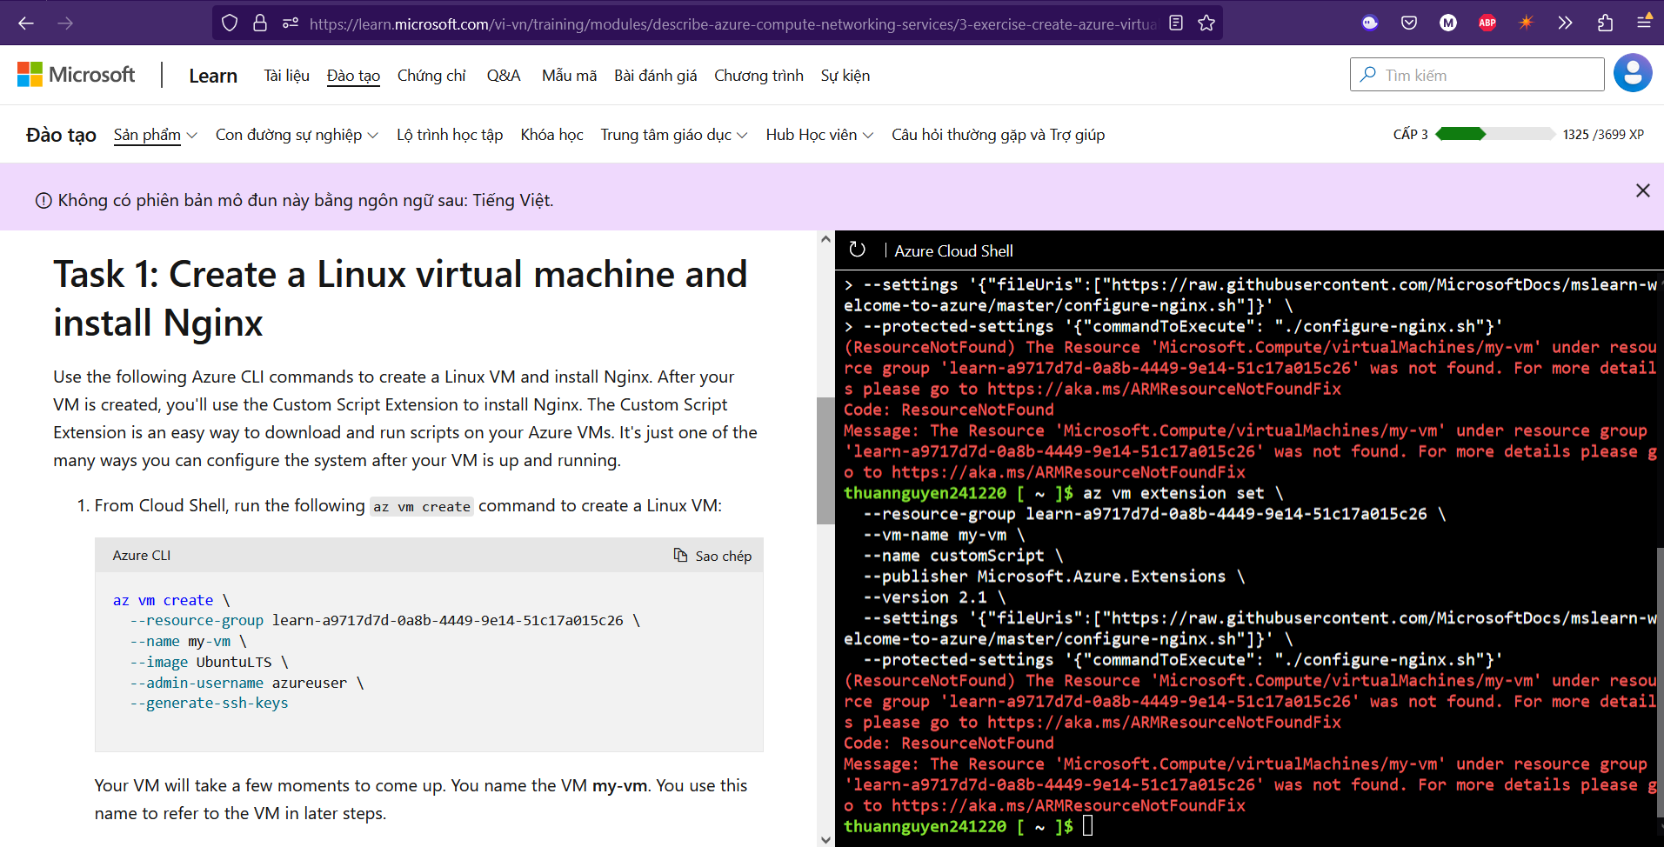This screenshot has height=847, width=1664.
Task: Click the Learn home link
Action: 213,76
